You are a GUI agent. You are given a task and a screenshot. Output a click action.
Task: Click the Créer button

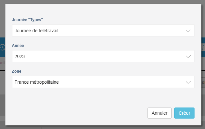click(184, 113)
